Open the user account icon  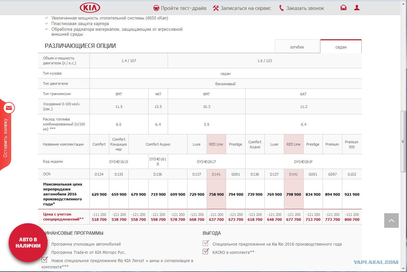pos(357,8)
